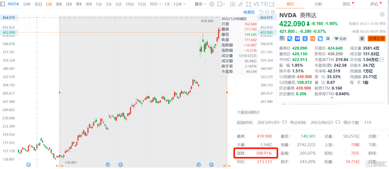Switch to 分时 intraday chart
The height and width of the screenshot is (169, 389).
pos(27,4)
